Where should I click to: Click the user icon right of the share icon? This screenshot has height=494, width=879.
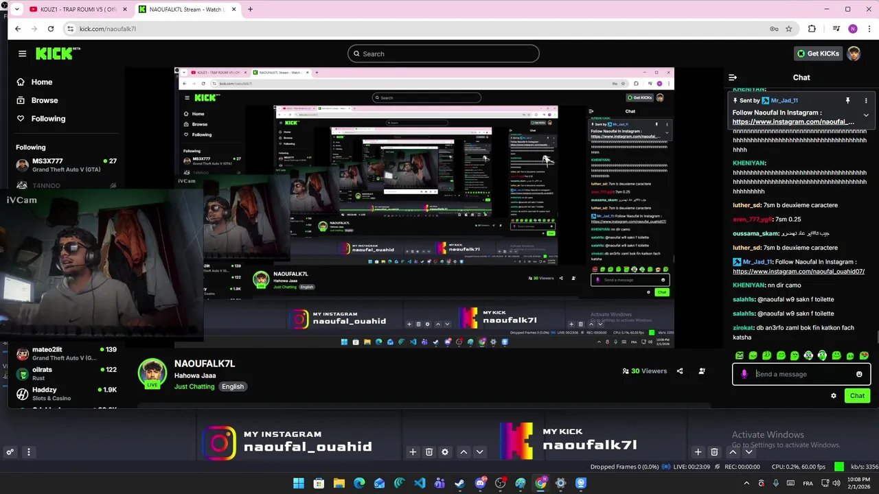pyautogui.click(x=702, y=371)
